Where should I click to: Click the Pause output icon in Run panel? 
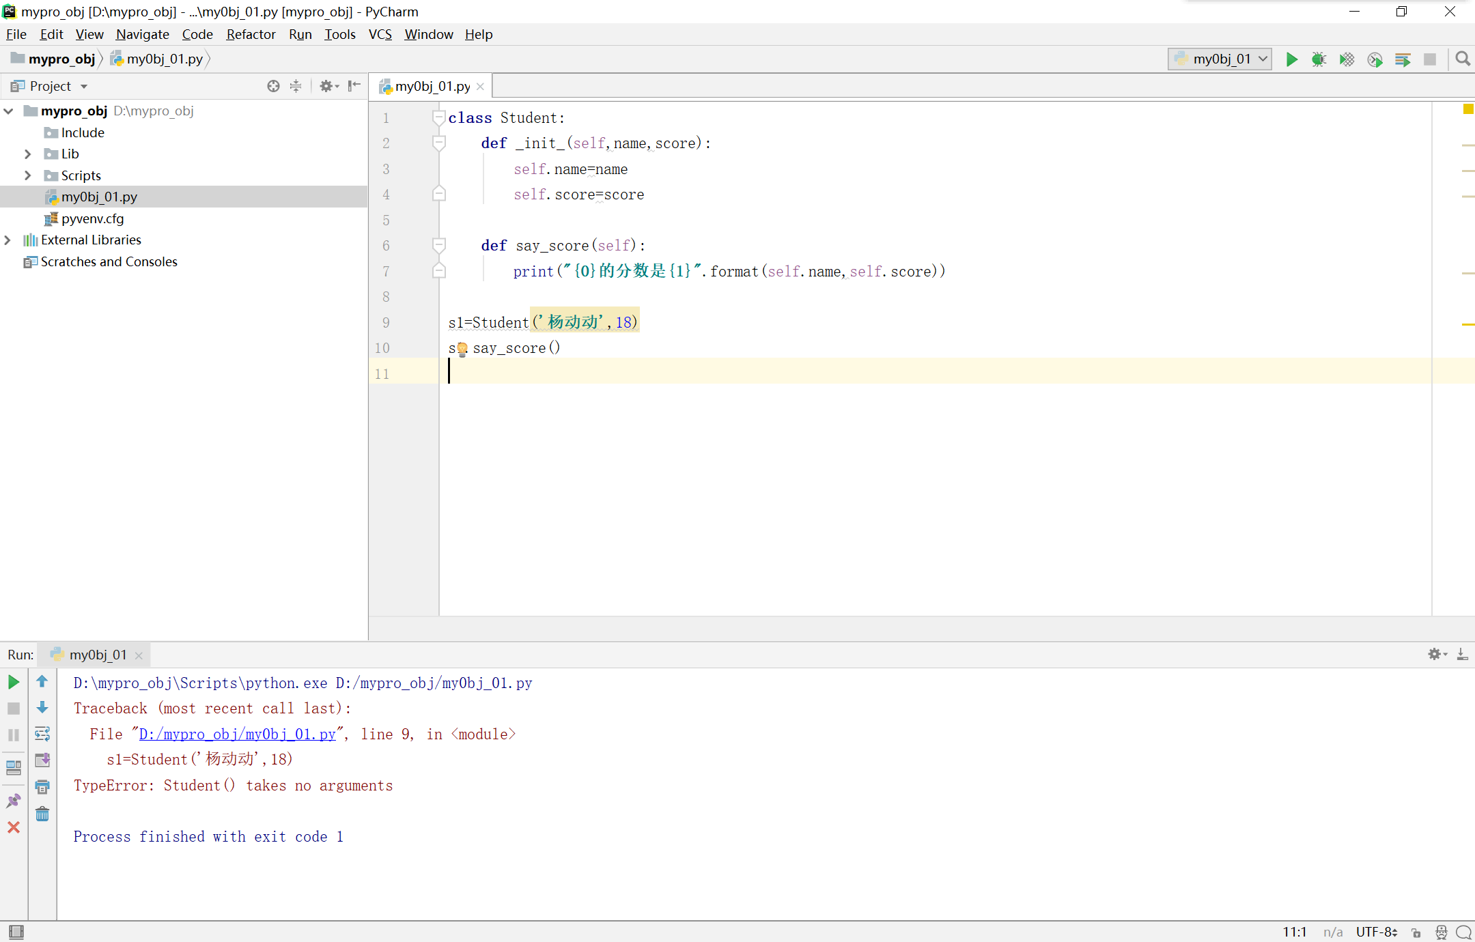(14, 735)
